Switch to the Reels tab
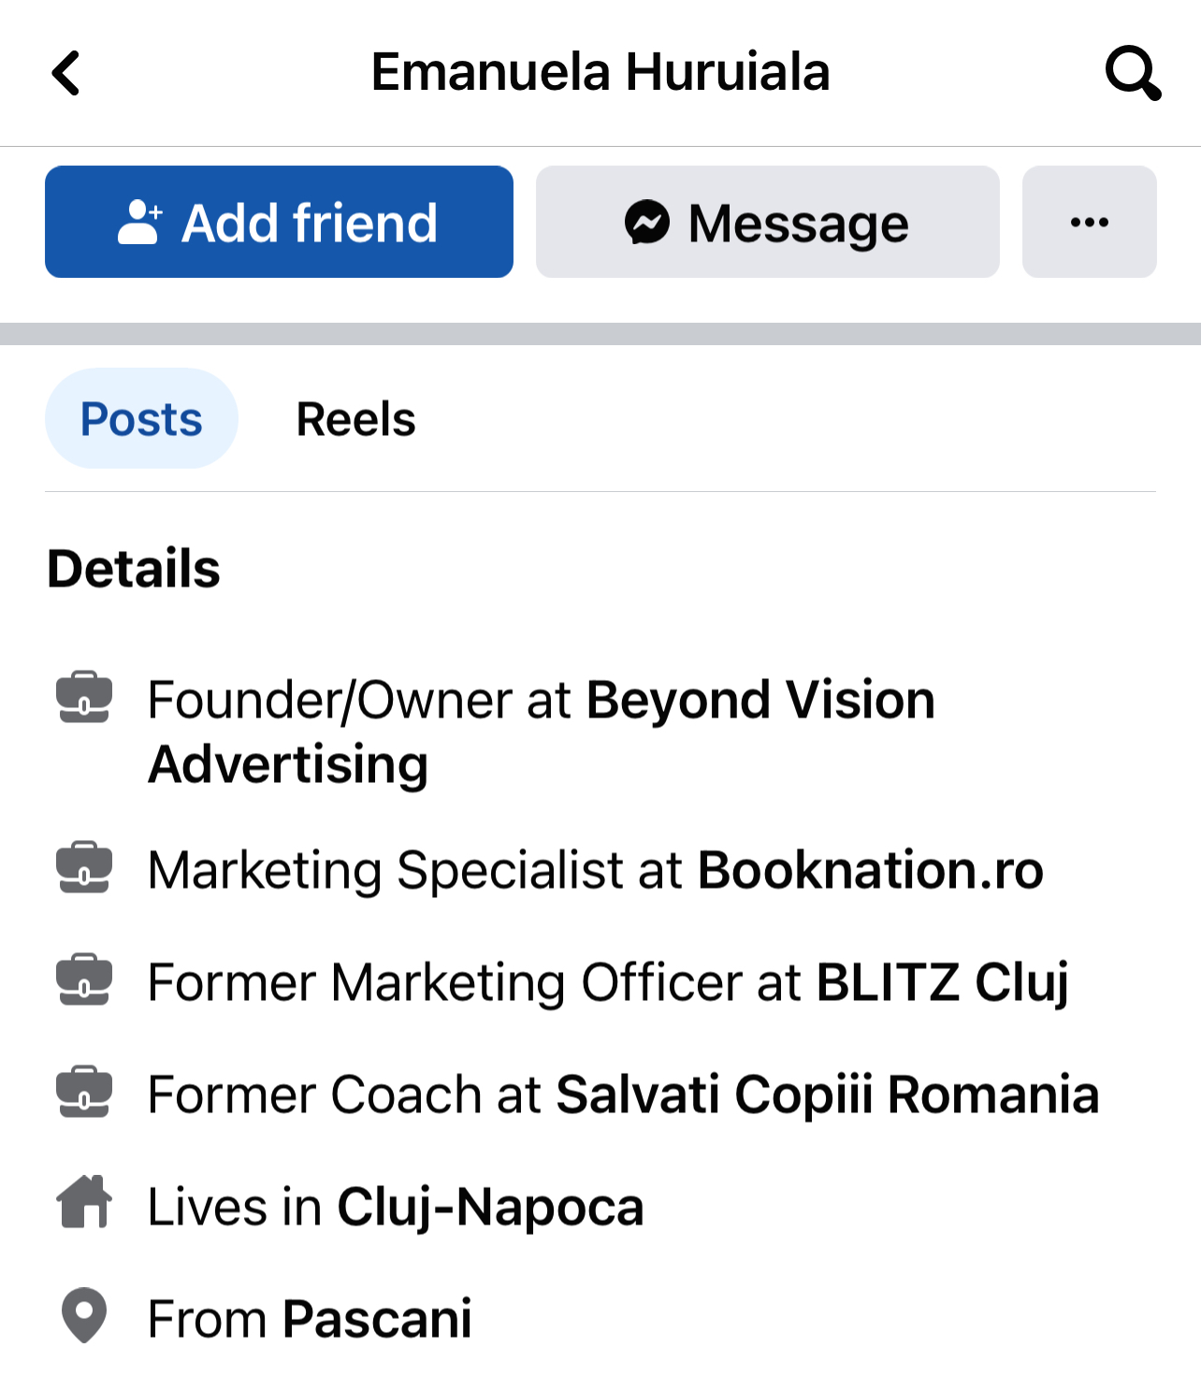This screenshot has width=1201, height=1391. (x=355, y=418)
